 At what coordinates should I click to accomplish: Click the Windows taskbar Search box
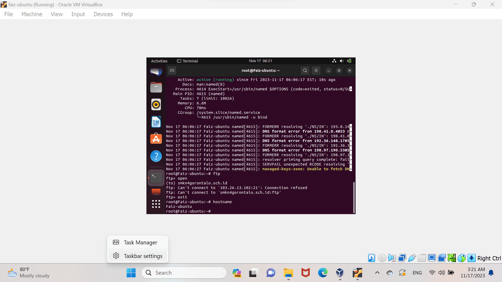184,273
